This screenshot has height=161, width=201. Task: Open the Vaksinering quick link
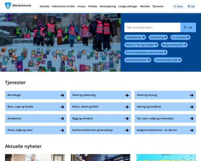point(158,37)
